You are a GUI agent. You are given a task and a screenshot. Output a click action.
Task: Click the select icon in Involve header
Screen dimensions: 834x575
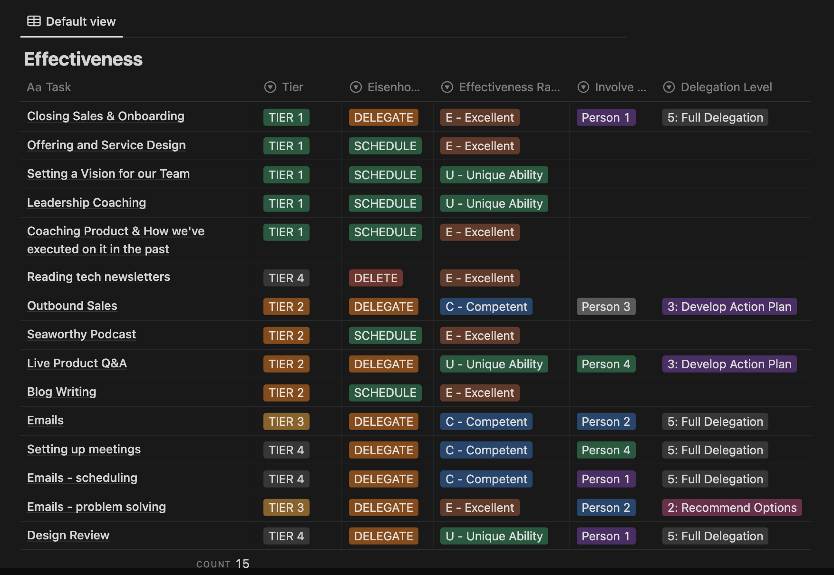pyautogui.click(x=583, y=87)
